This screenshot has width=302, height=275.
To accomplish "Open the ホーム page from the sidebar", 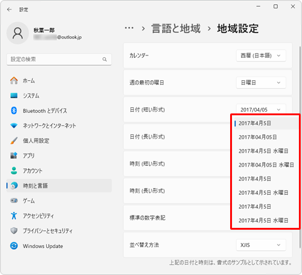I will click(59, 81).
